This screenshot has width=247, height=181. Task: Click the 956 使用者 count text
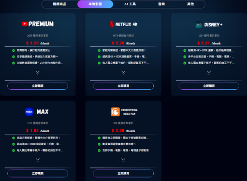pyautogui.click(x=123, y=123)
